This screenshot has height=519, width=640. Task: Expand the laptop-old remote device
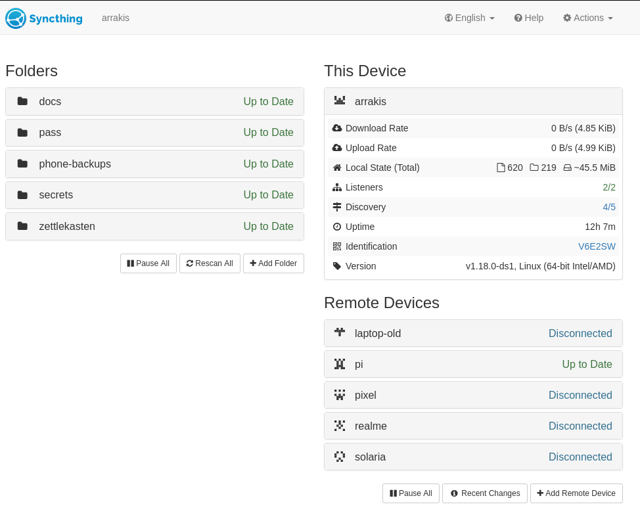(x=473, y=333)
